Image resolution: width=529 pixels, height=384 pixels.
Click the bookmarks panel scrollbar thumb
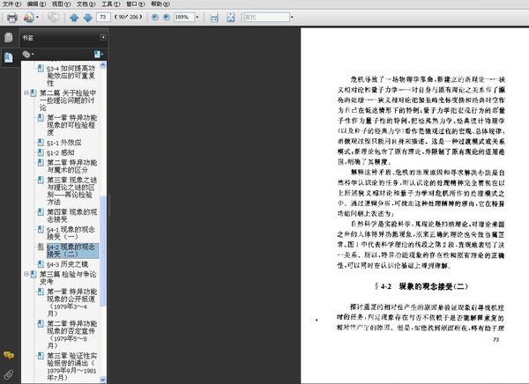[x=103, y=251]
